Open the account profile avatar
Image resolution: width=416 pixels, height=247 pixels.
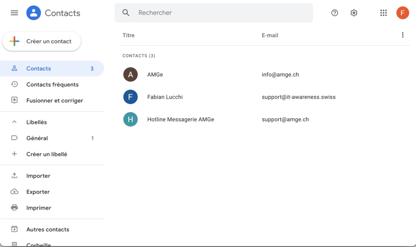coord(402,13)
